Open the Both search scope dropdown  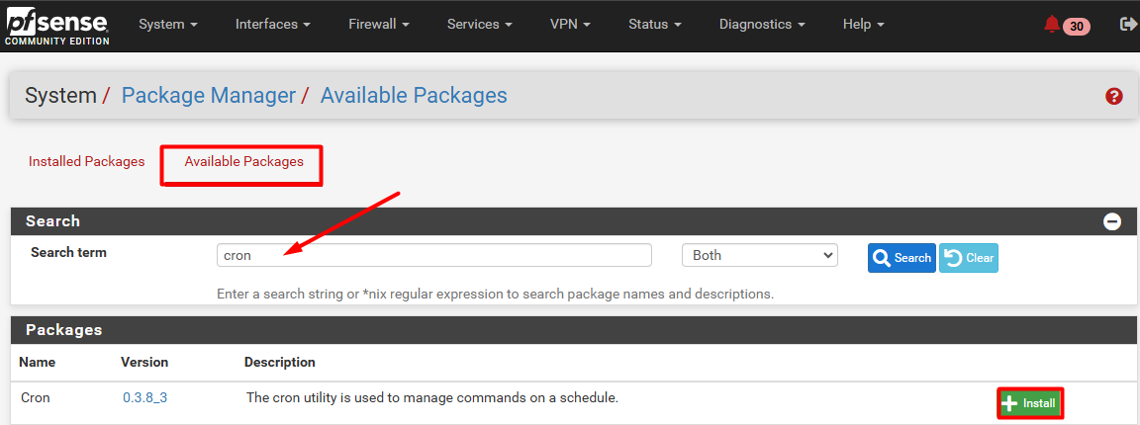pyautogui.click(x=760, y=256)
